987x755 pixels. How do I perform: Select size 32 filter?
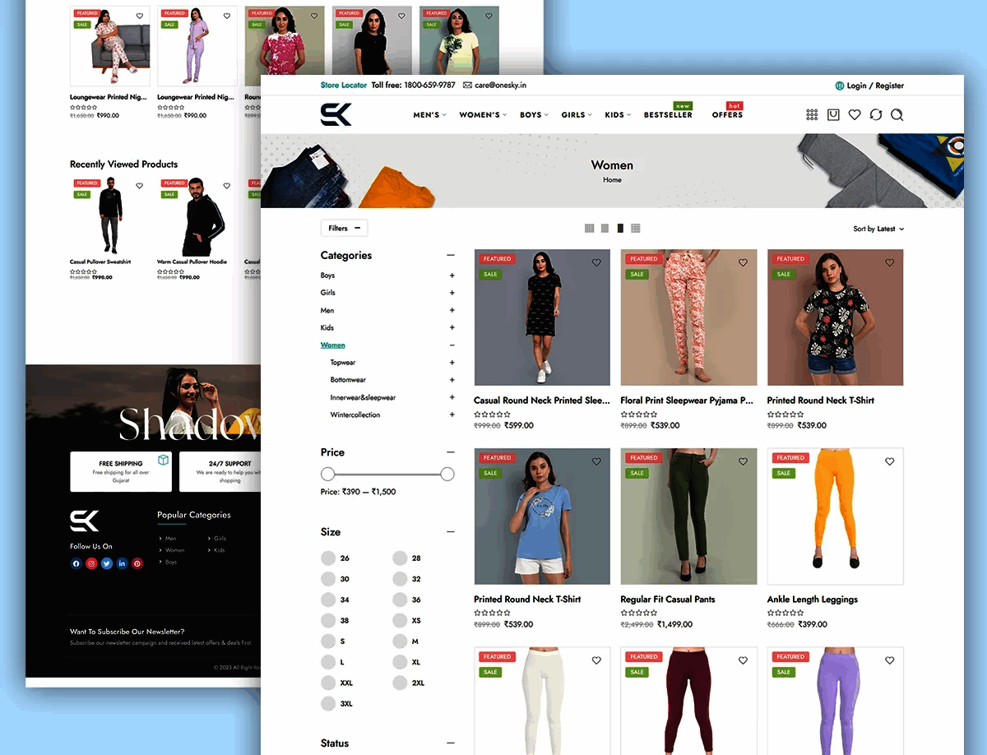(x=400, y=579)
